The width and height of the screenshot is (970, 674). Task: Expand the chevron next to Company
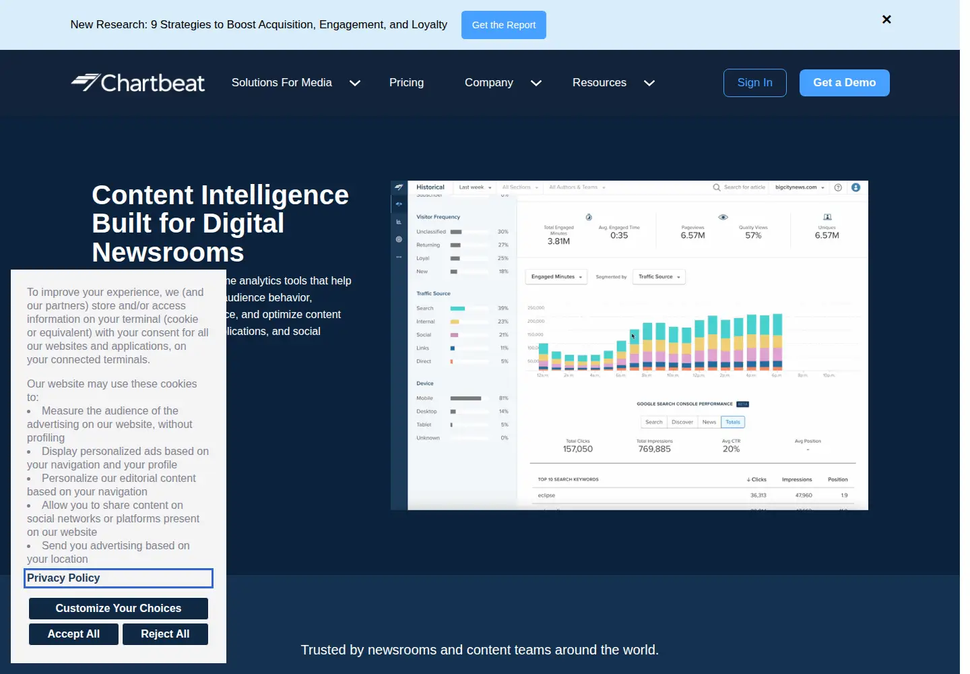tap(536, 83)
